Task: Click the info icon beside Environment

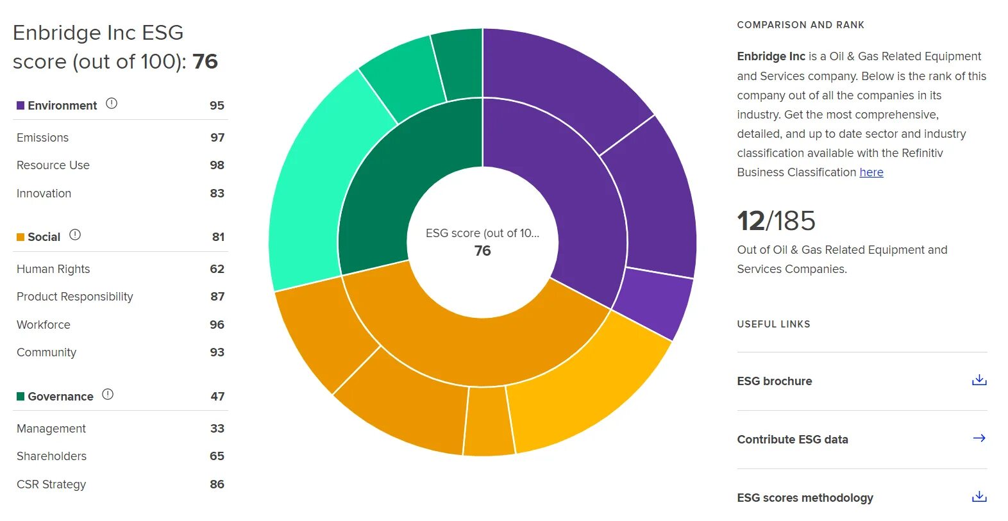Action: [x=112, y=103]
